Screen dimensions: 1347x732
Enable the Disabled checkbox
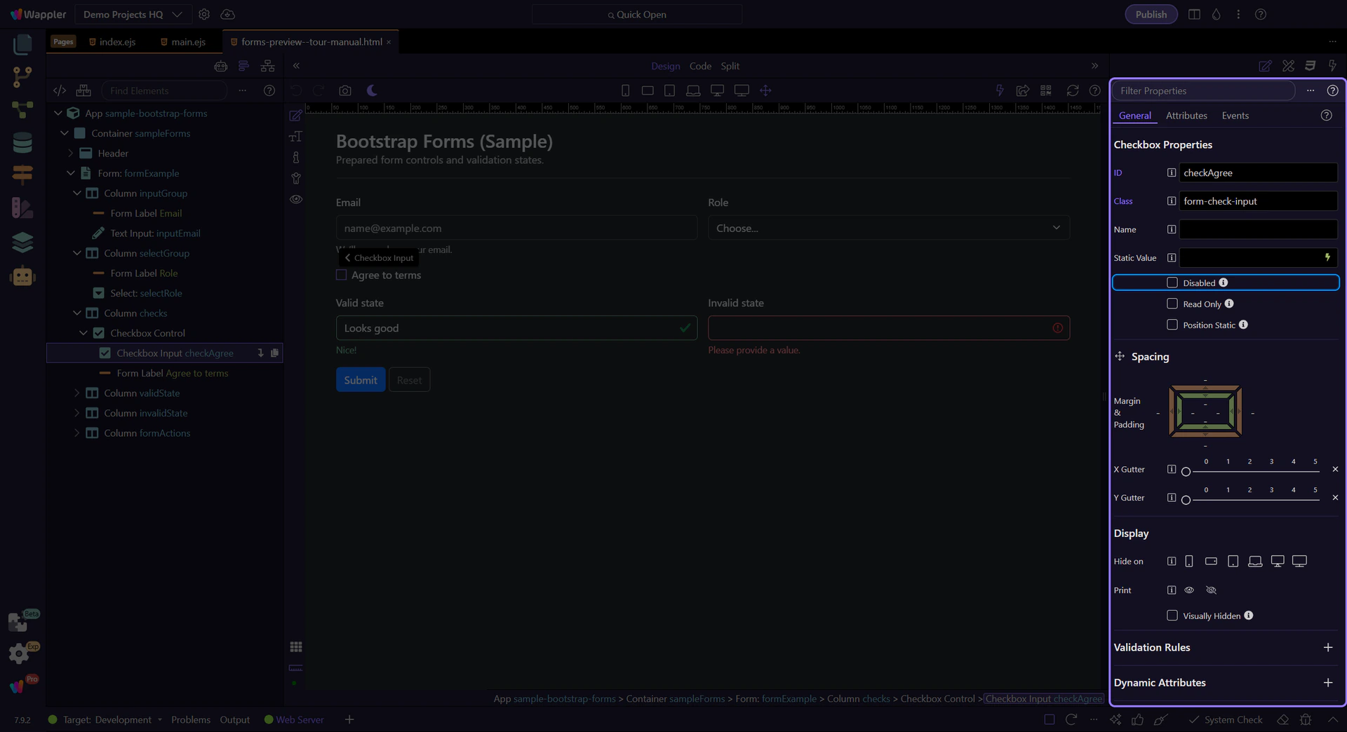tap(1172, 283)
